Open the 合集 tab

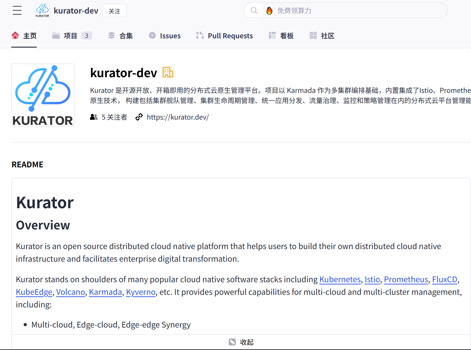(120, 36)
